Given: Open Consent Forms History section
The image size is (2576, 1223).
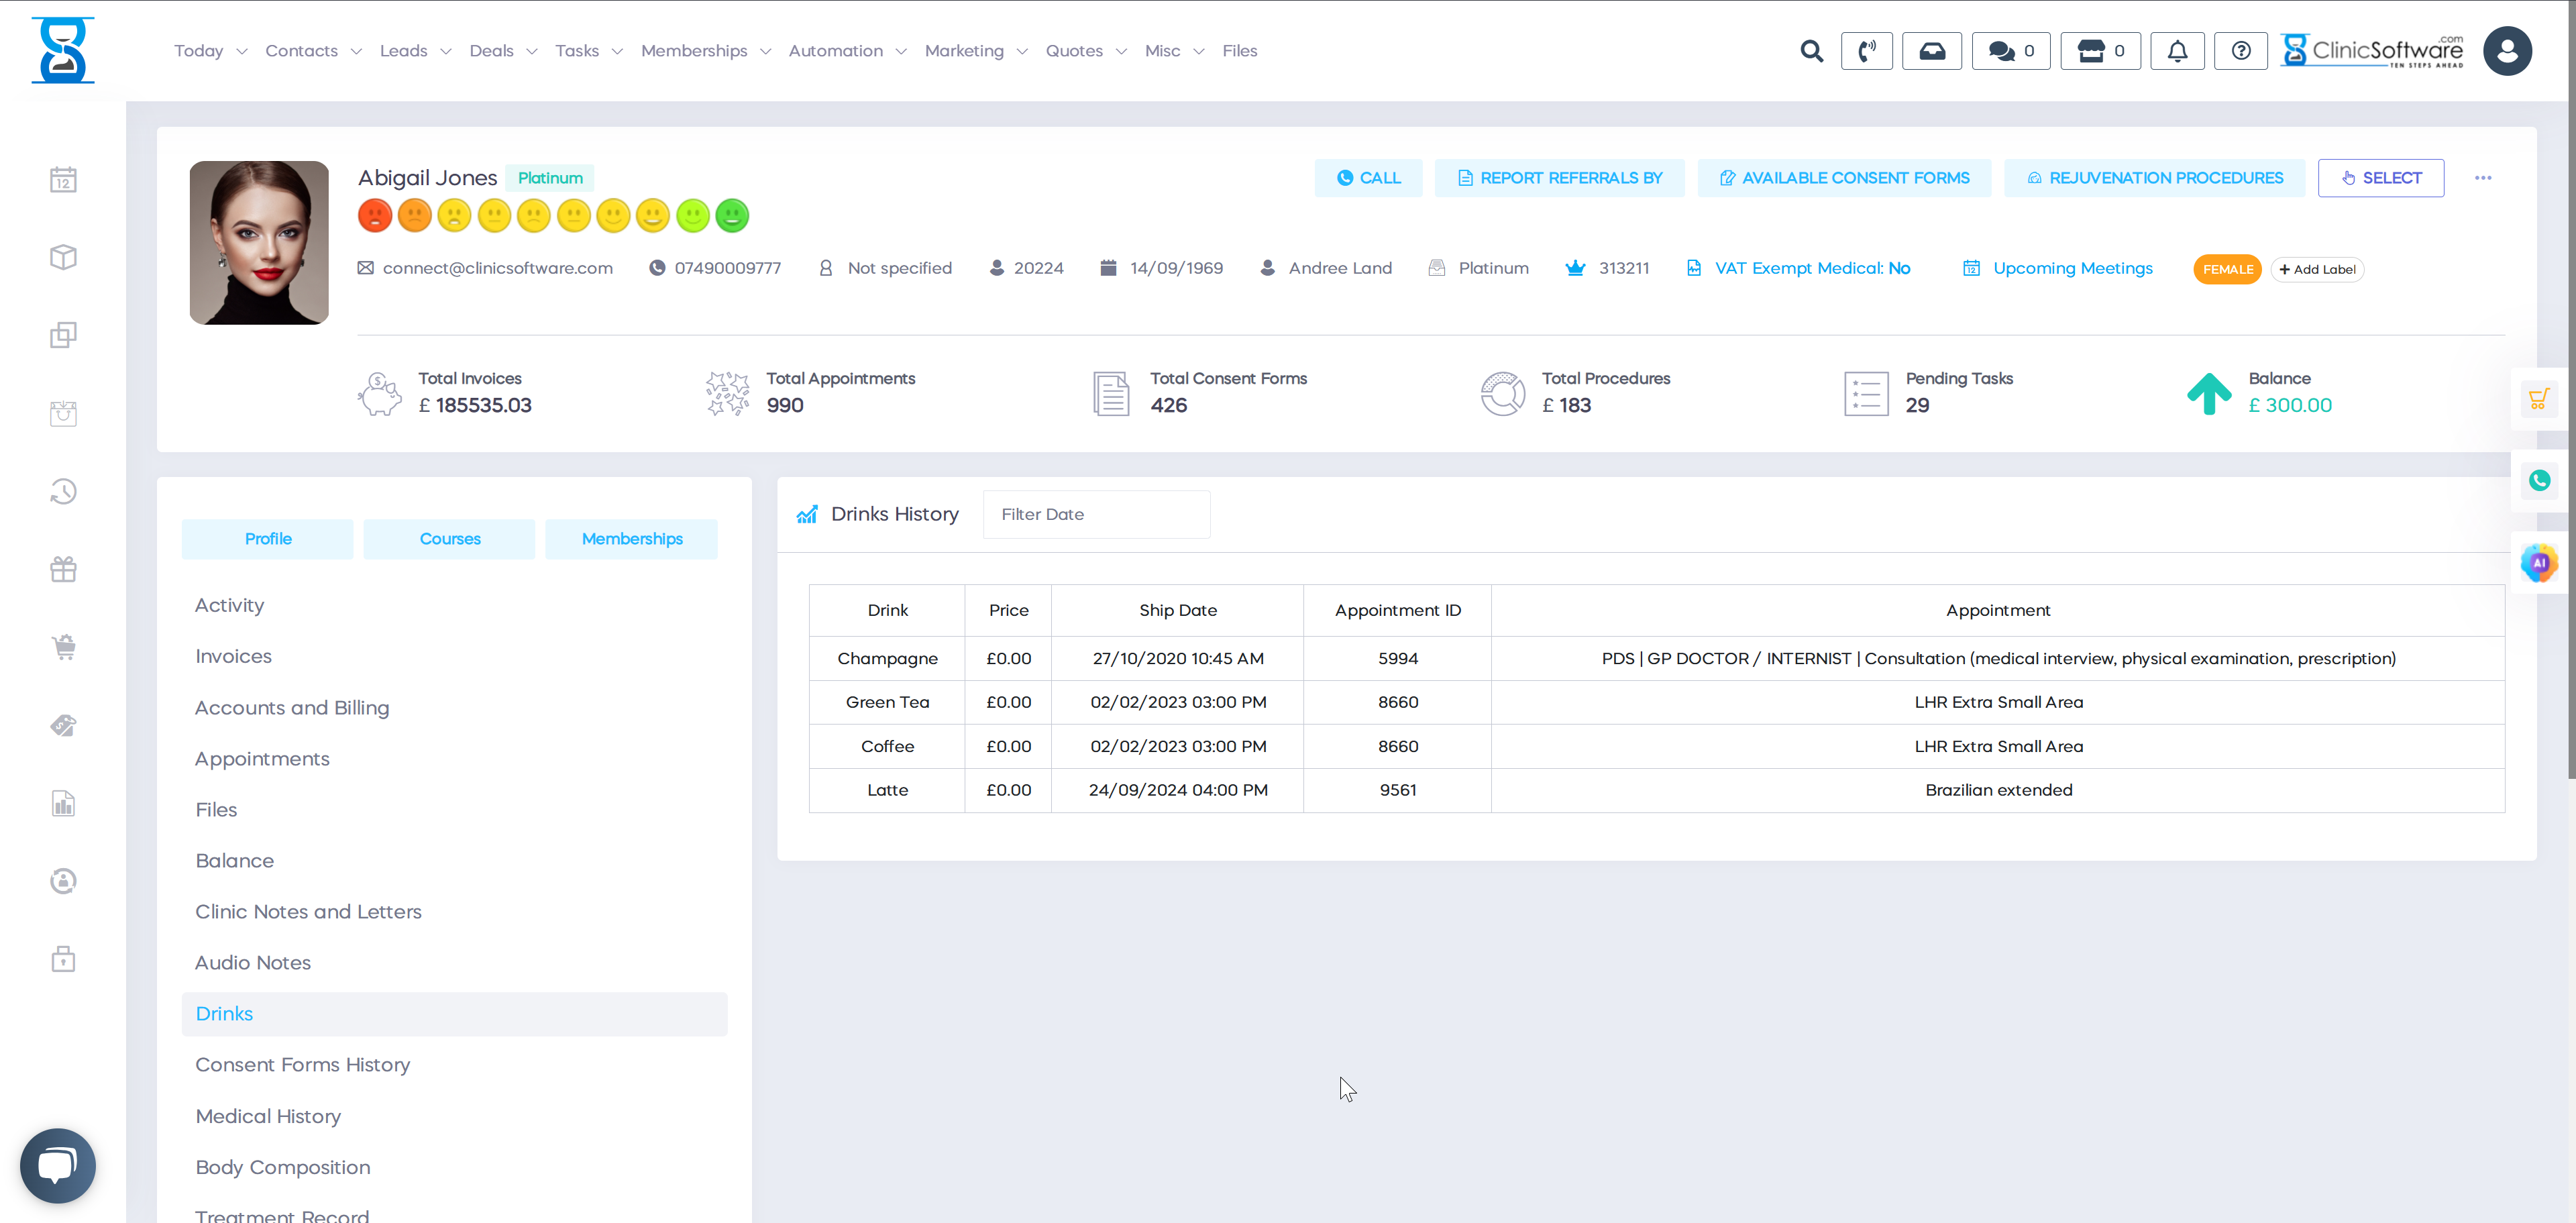Looking at the screenshot, I should tap(302, 1064).
